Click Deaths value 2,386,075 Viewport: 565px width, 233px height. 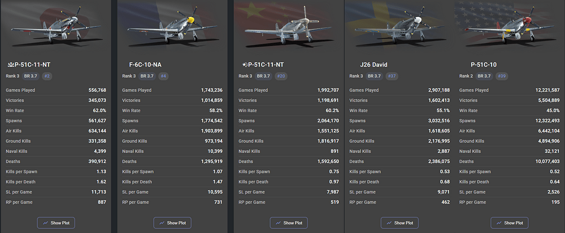[x=438, y=161]
